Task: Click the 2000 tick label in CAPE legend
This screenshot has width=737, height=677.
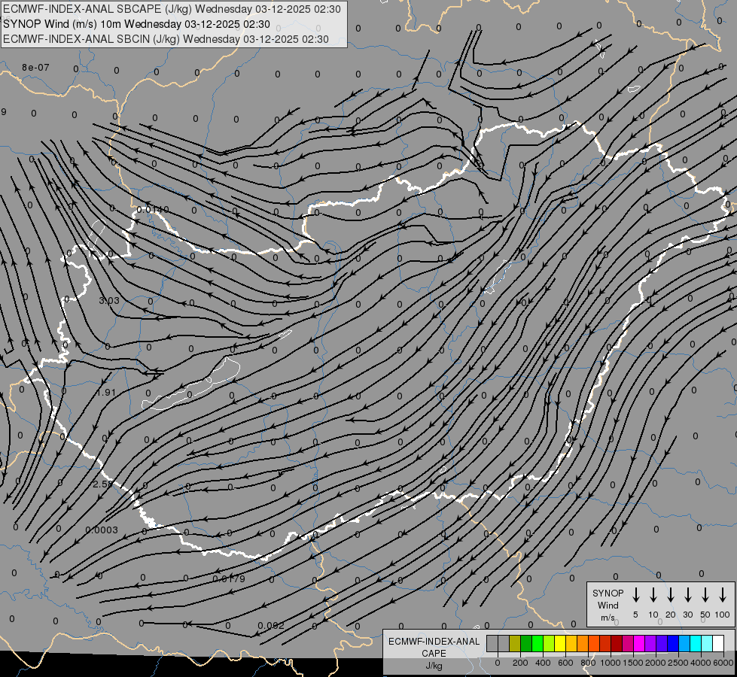Action: pyautogui.click(x=656, y=663)
